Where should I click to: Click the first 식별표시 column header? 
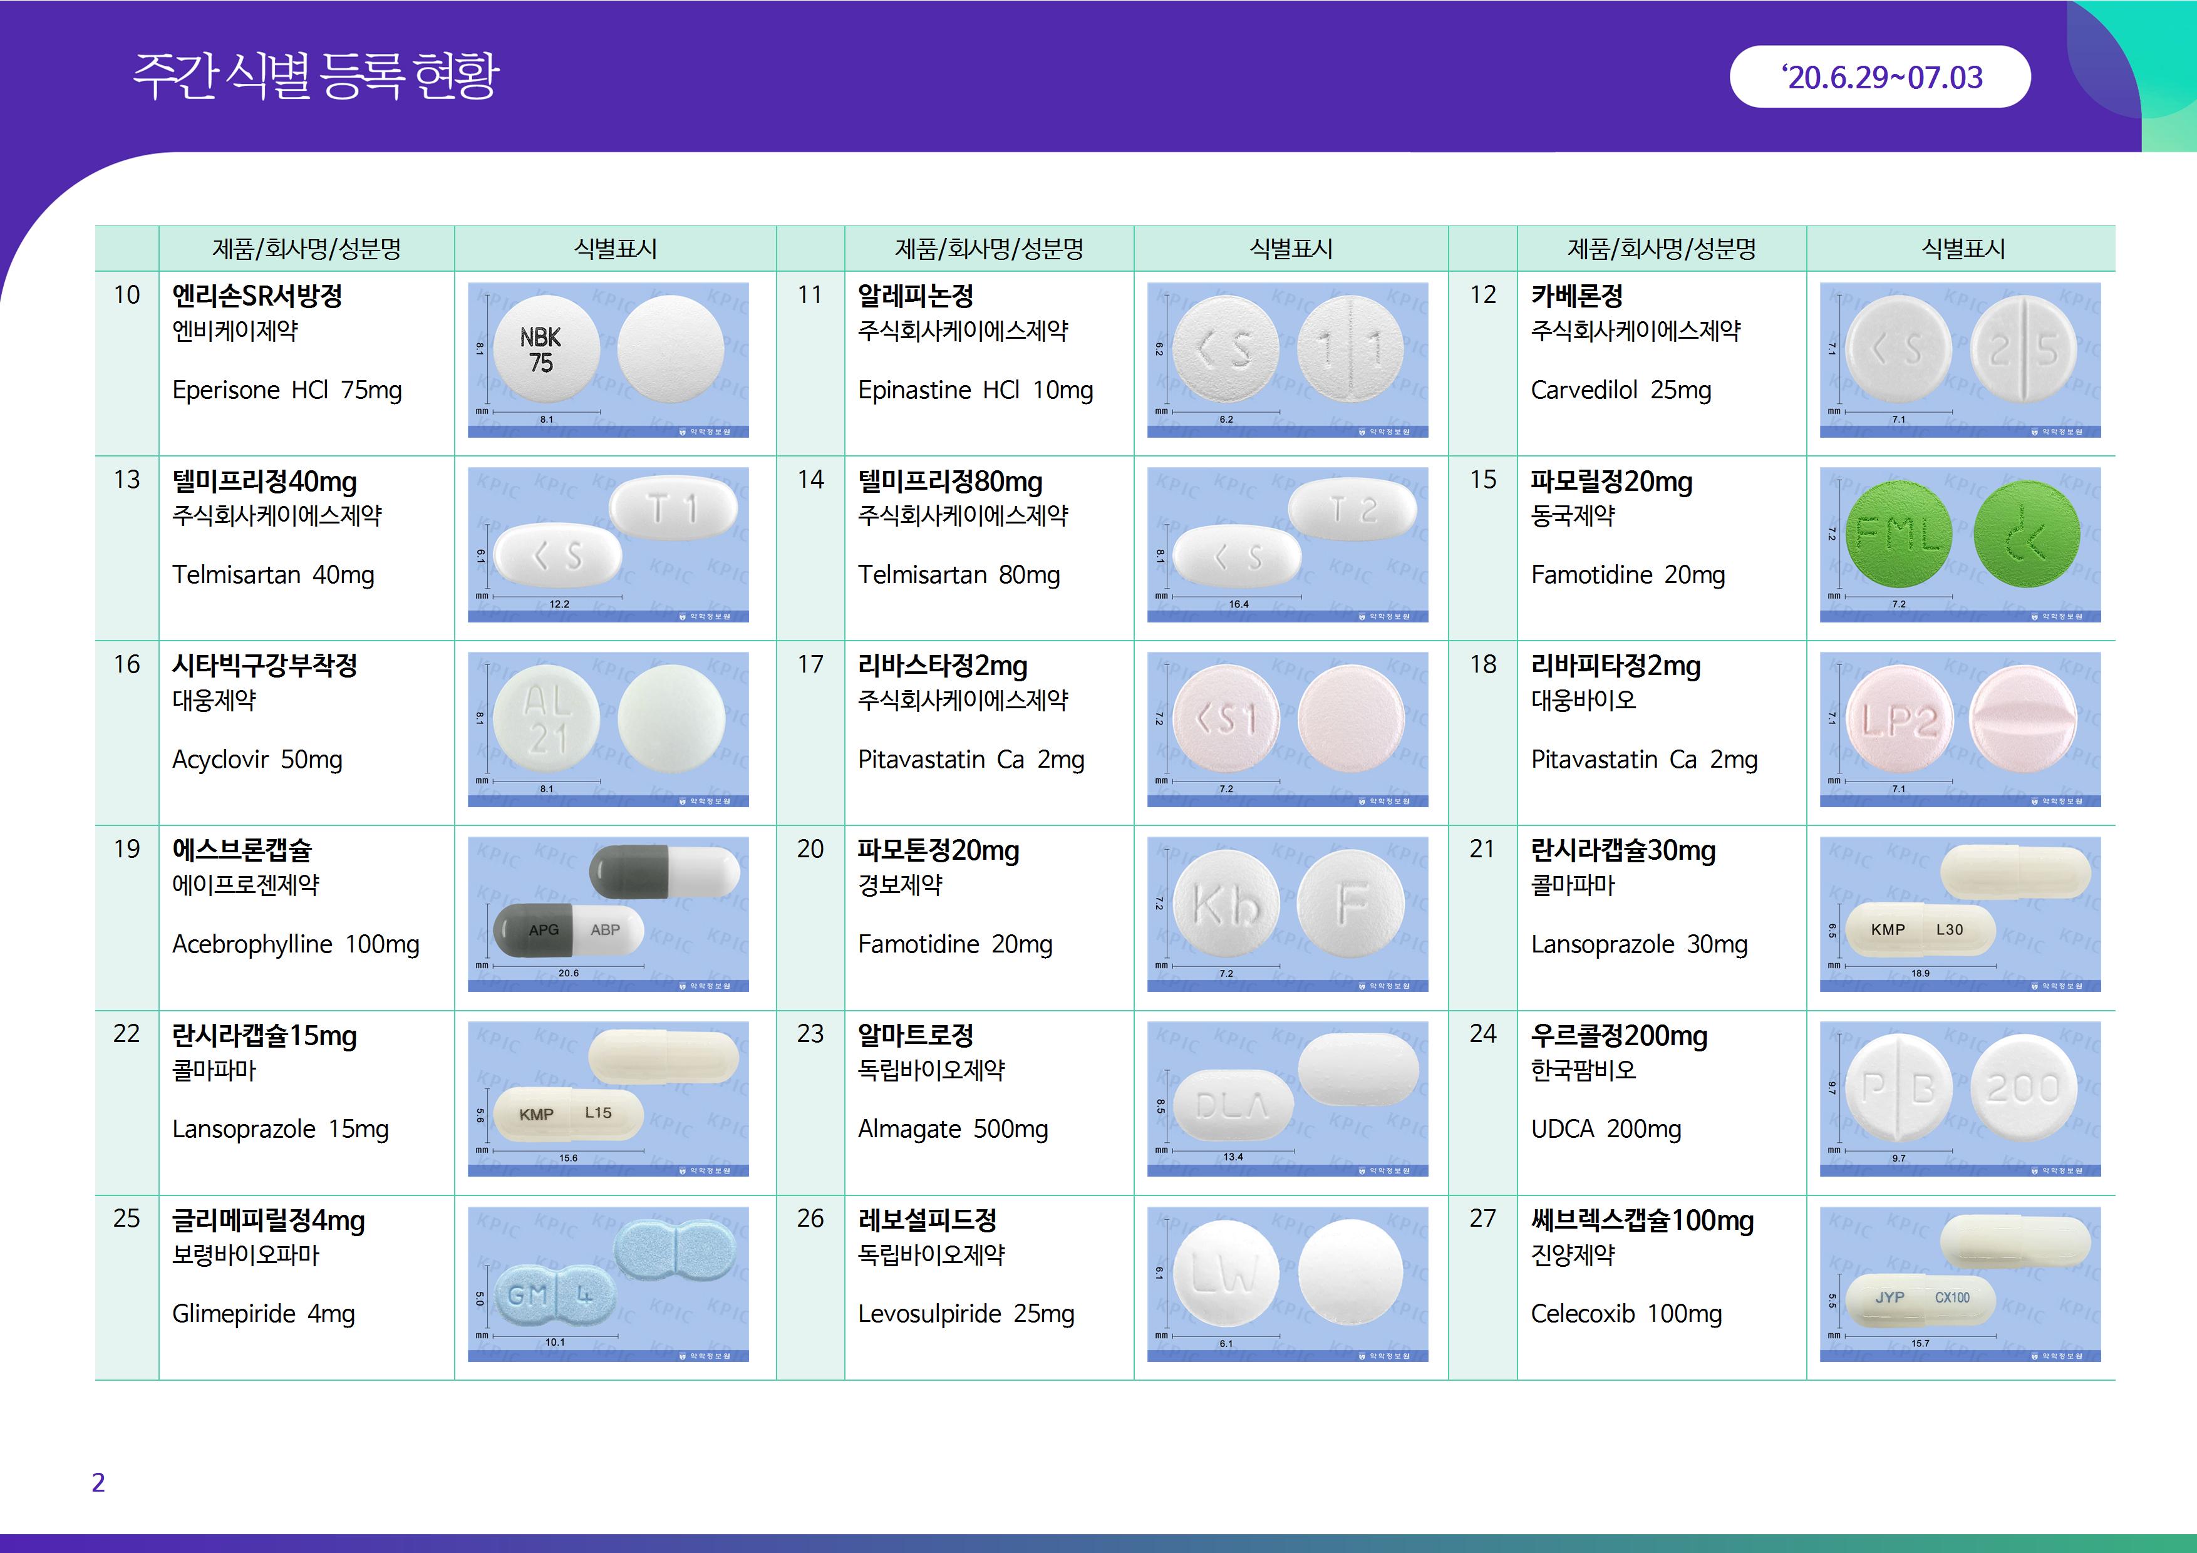(x=614, y=249)
